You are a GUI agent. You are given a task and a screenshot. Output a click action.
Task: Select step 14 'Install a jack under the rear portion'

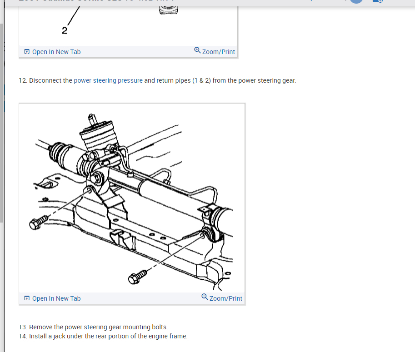tap(103, 336)
